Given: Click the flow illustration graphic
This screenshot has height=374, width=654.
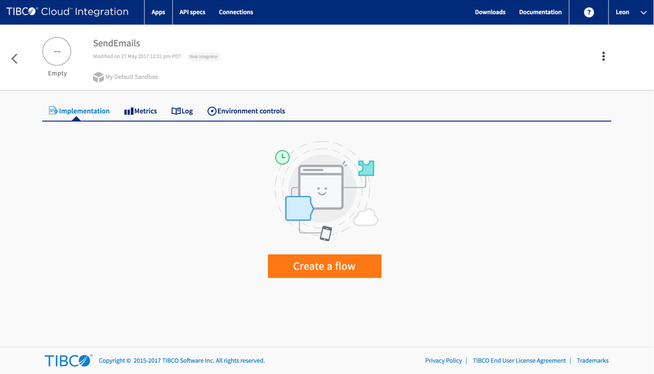Looking at the screenshot, I should click(x=325, y=191).
